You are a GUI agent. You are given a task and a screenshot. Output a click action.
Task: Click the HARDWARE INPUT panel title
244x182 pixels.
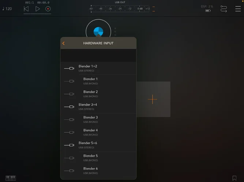click(98, 43)
